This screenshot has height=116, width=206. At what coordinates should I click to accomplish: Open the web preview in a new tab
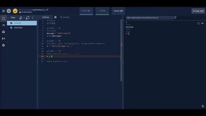[x=175, y=17]
